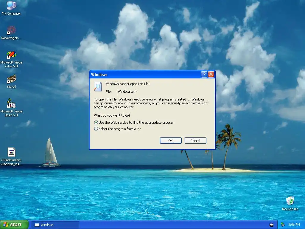
Task: Dismiss dialog with the Cancel button
Action: click(195, 141)
